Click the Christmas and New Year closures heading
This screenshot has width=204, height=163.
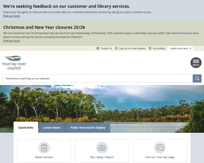(44, 27)
